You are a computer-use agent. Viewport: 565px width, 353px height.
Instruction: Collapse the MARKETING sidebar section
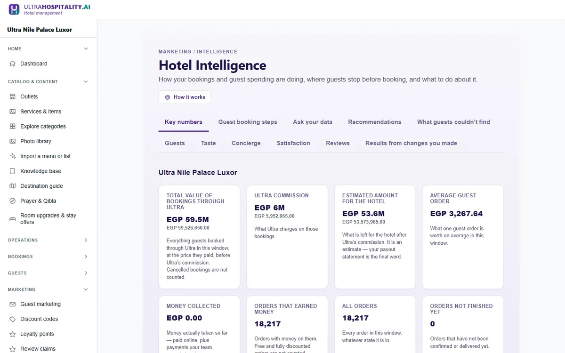[x=86, y=289]
